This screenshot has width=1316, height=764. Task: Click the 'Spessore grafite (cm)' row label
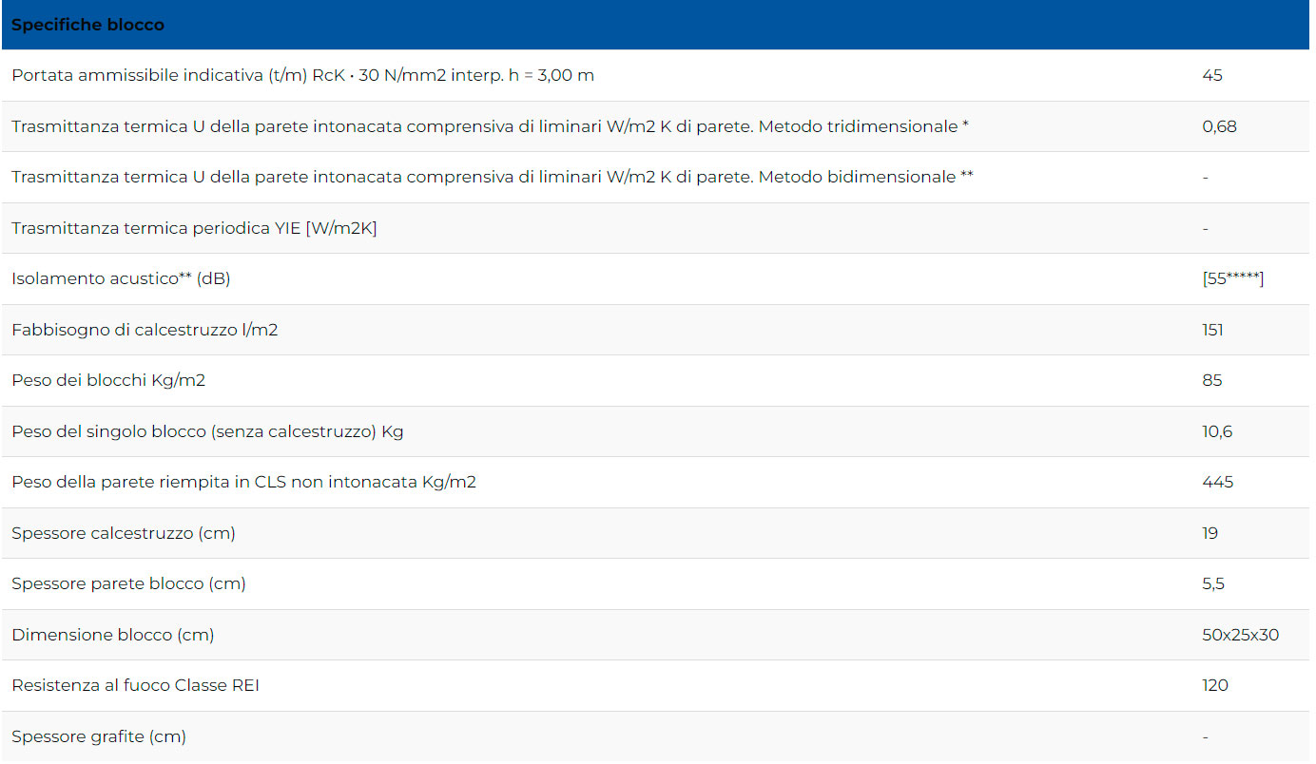[99, 736]
